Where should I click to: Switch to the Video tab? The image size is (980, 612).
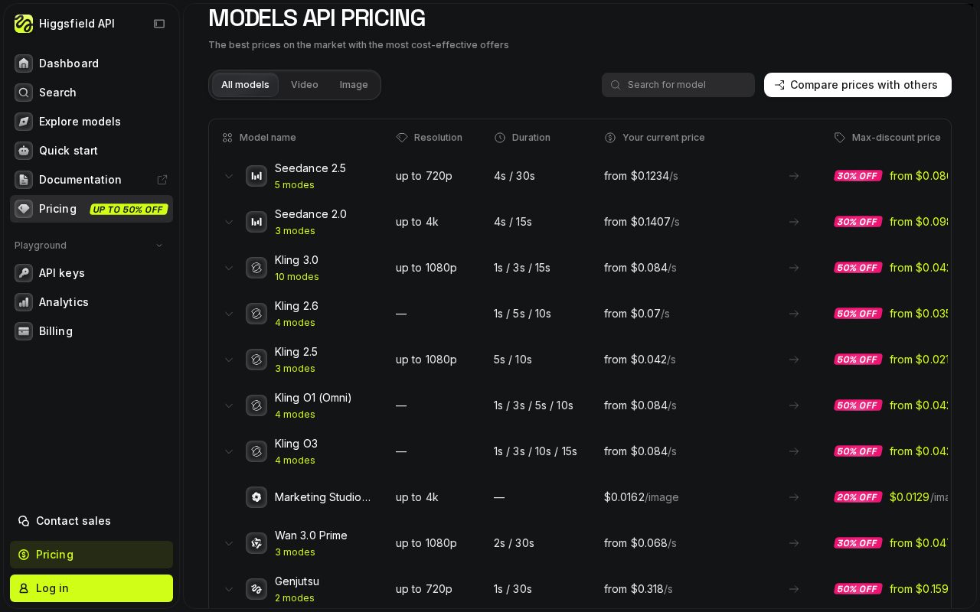click(305, 85)
